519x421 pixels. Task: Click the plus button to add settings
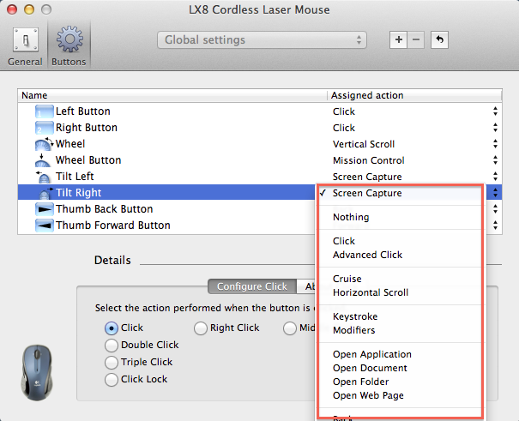[x=399, y=40]
